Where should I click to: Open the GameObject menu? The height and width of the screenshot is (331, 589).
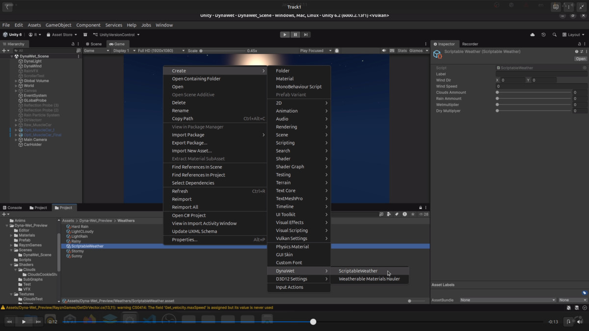(58, 25)
